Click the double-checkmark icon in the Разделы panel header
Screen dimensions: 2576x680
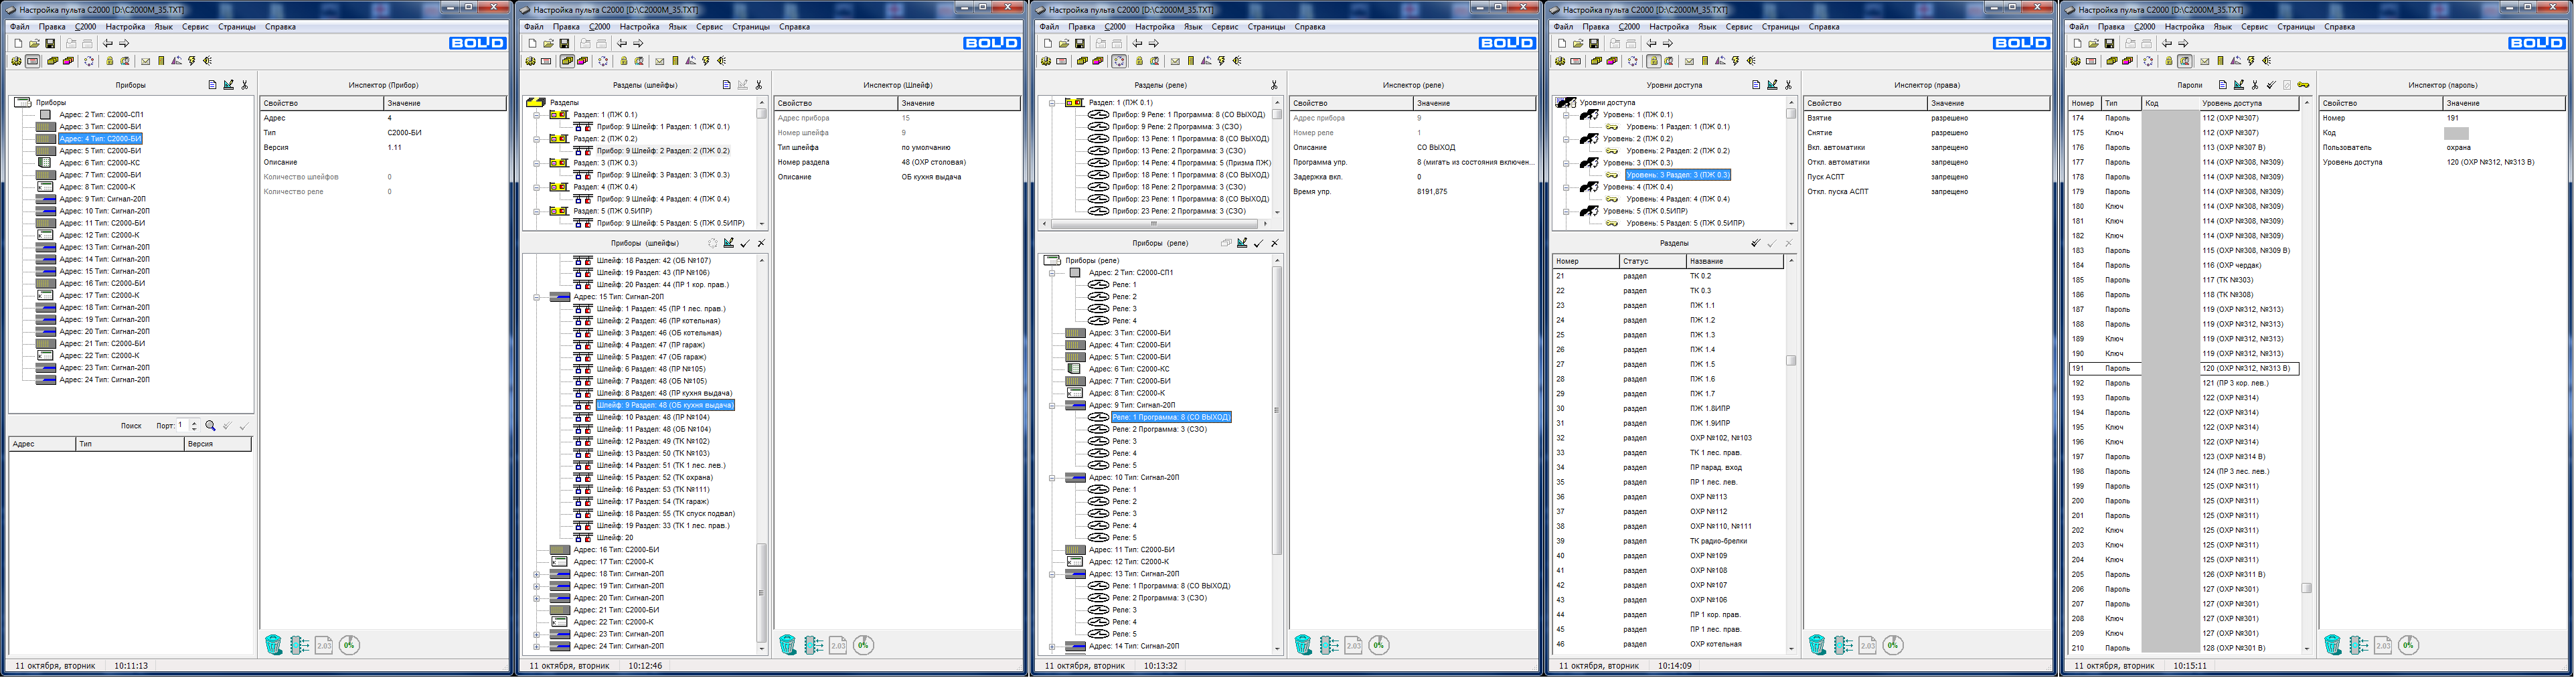click(x=1755, y=243)
